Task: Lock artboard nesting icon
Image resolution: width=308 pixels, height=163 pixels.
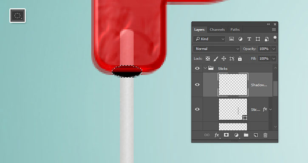Action: pyautogui.click(x=232, y=59)
